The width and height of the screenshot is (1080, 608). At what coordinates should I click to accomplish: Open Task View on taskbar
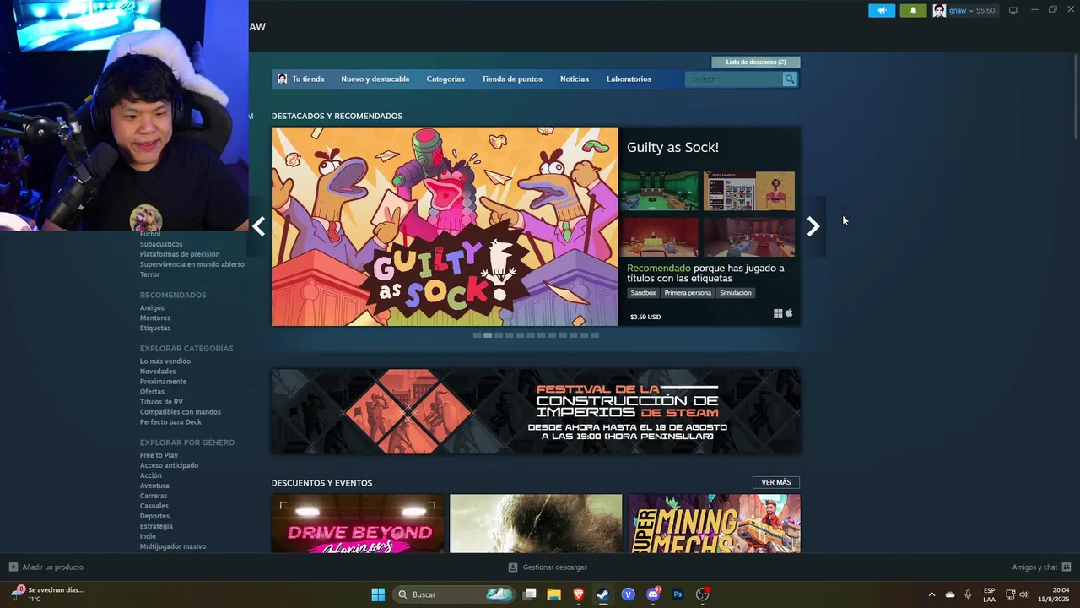click(x=529, y=594)
